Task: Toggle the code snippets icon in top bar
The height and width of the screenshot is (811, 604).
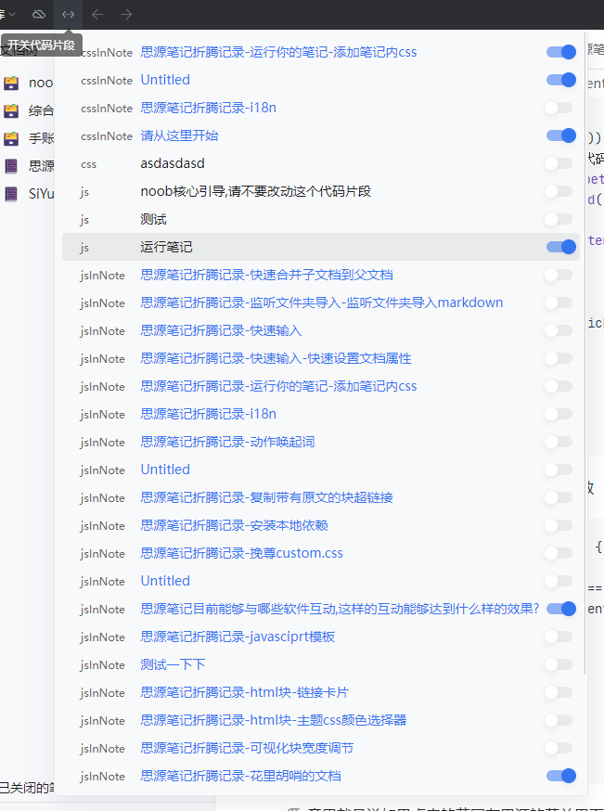Action: [68, 14]
